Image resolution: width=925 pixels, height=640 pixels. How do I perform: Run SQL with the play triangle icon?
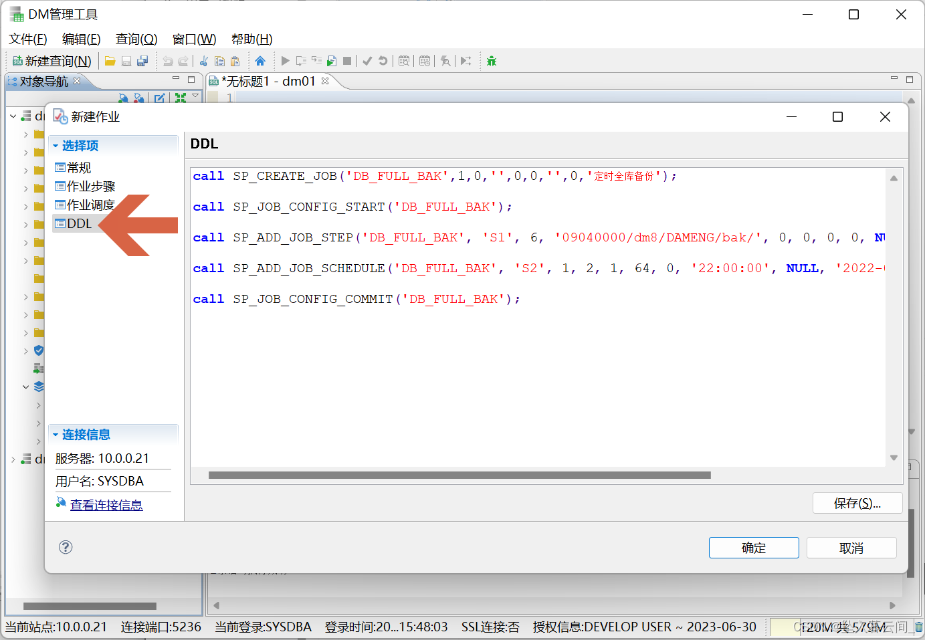coord(286,61)
